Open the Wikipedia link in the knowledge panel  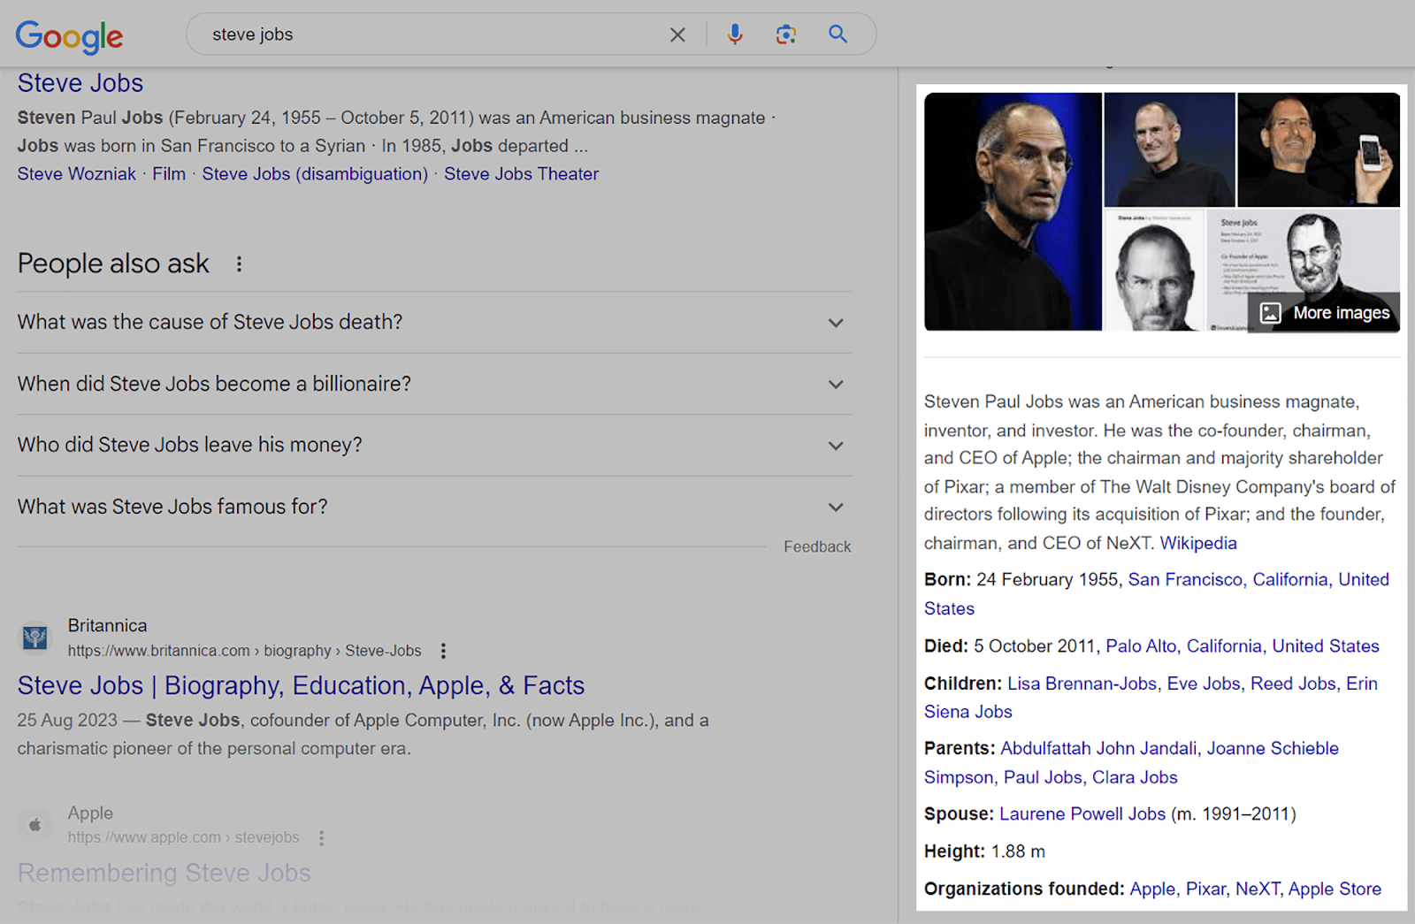1198,543
